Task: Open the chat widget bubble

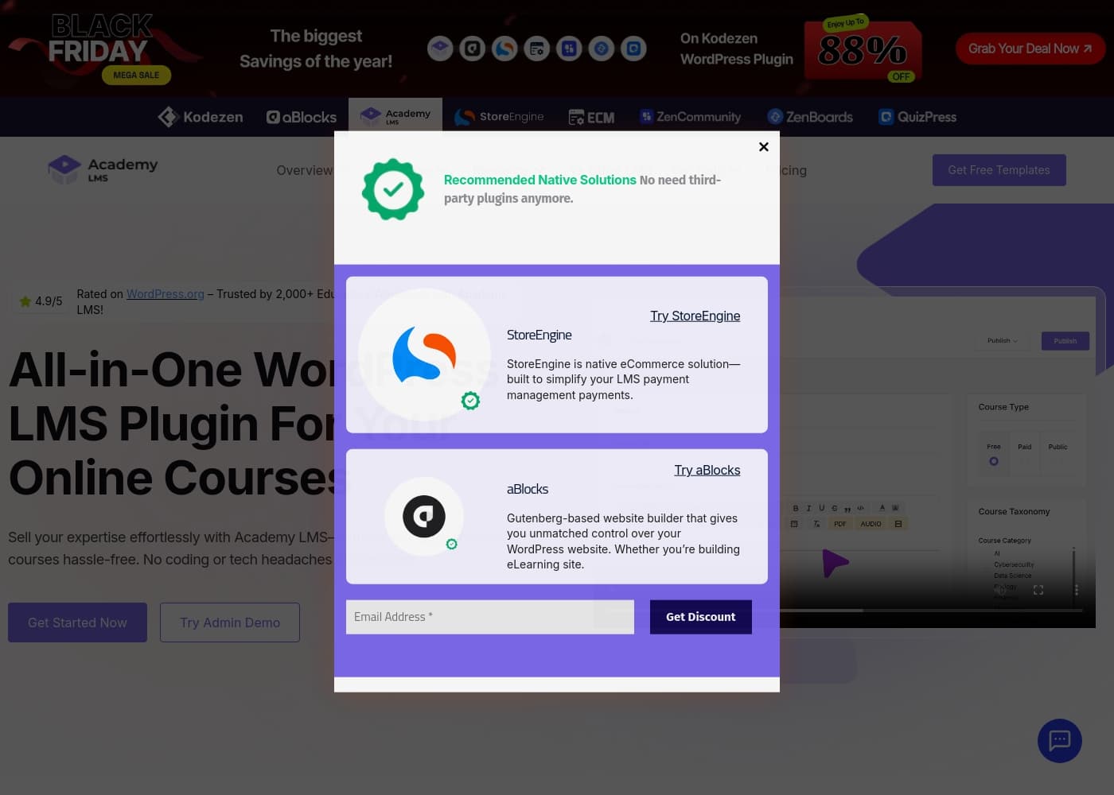Action: 1060,741
